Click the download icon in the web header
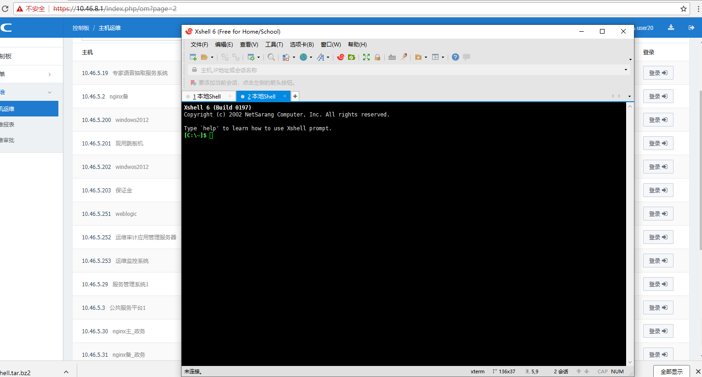Screen dimensions: 702x377 click(x=671, y=28)
